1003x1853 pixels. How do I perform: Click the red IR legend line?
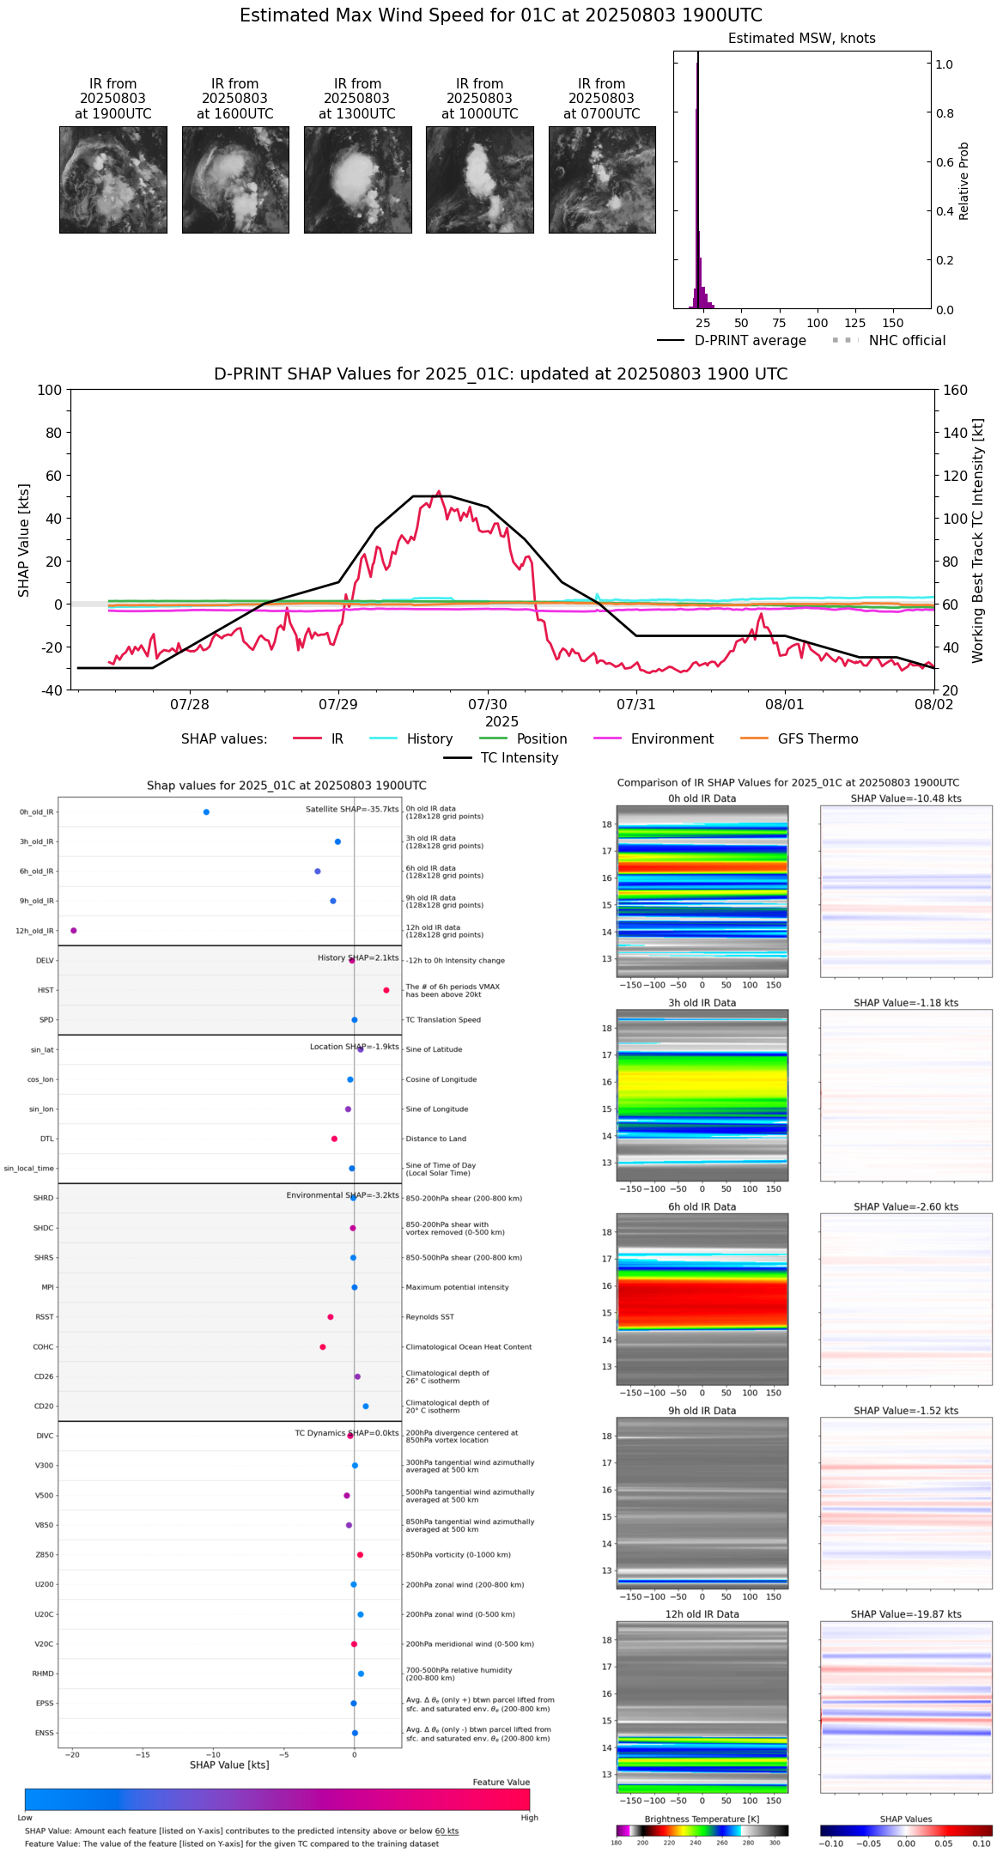[307, 738]
